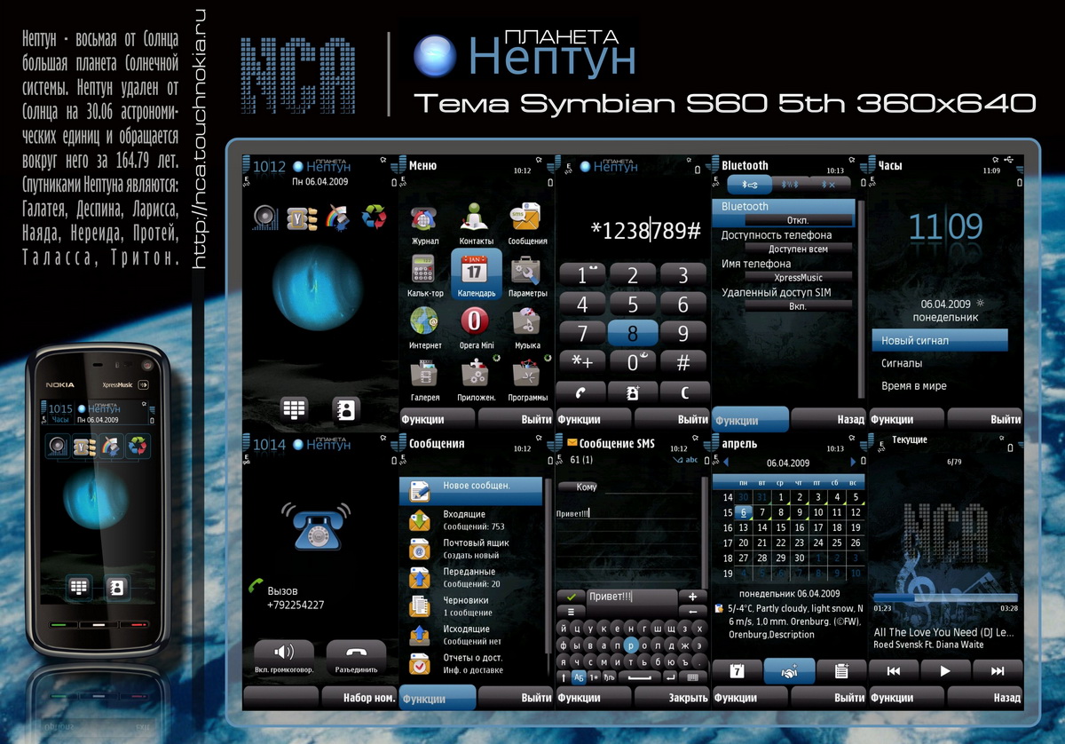Tap Разъединить end call button

pos(356,659)
